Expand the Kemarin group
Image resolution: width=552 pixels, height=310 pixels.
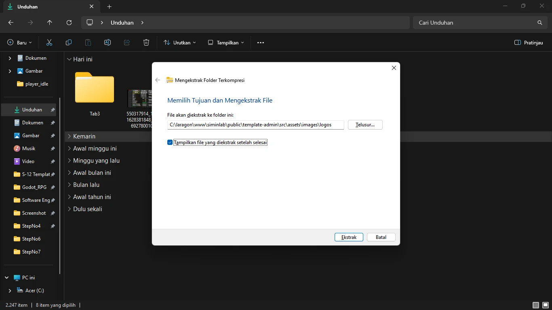click(70, 136)
